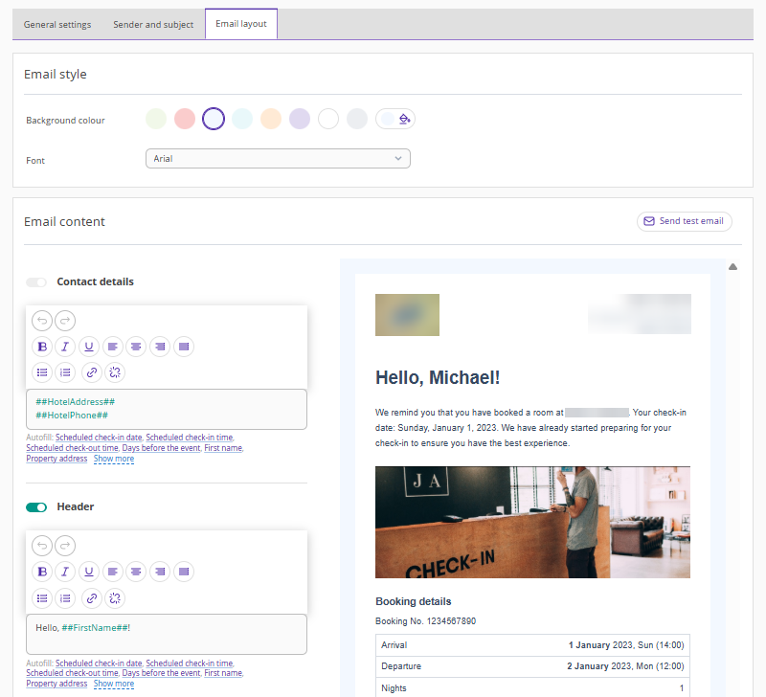Align left in Contact details editor

[x=112, y=347]
